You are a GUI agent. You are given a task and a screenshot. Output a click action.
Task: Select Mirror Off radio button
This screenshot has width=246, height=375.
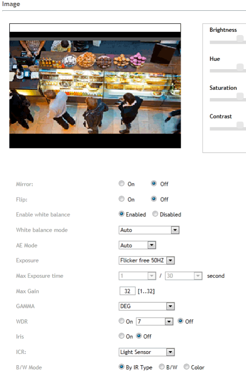pos(154,184)
